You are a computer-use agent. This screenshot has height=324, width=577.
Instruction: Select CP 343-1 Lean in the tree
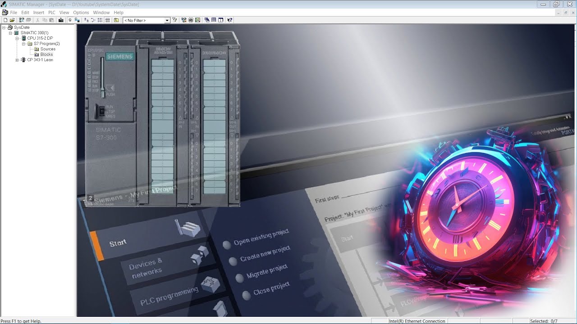[40, 60]
